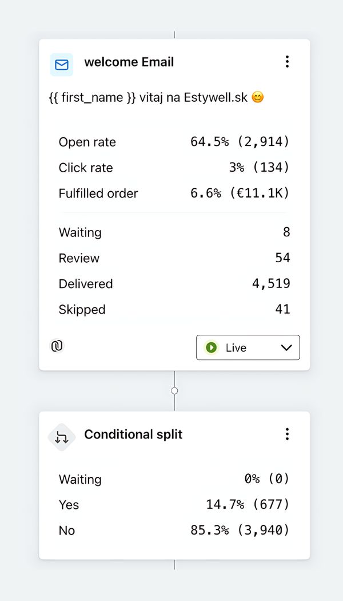Click the envelope icon on welcome Email card
The width and height of the screenshot is (343, 601).
point(62,65)
